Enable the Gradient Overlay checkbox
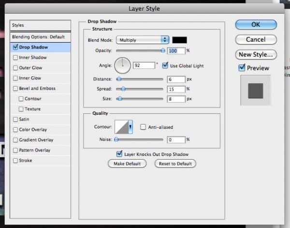This screenshot has height=228, width=290. (15, 140)
